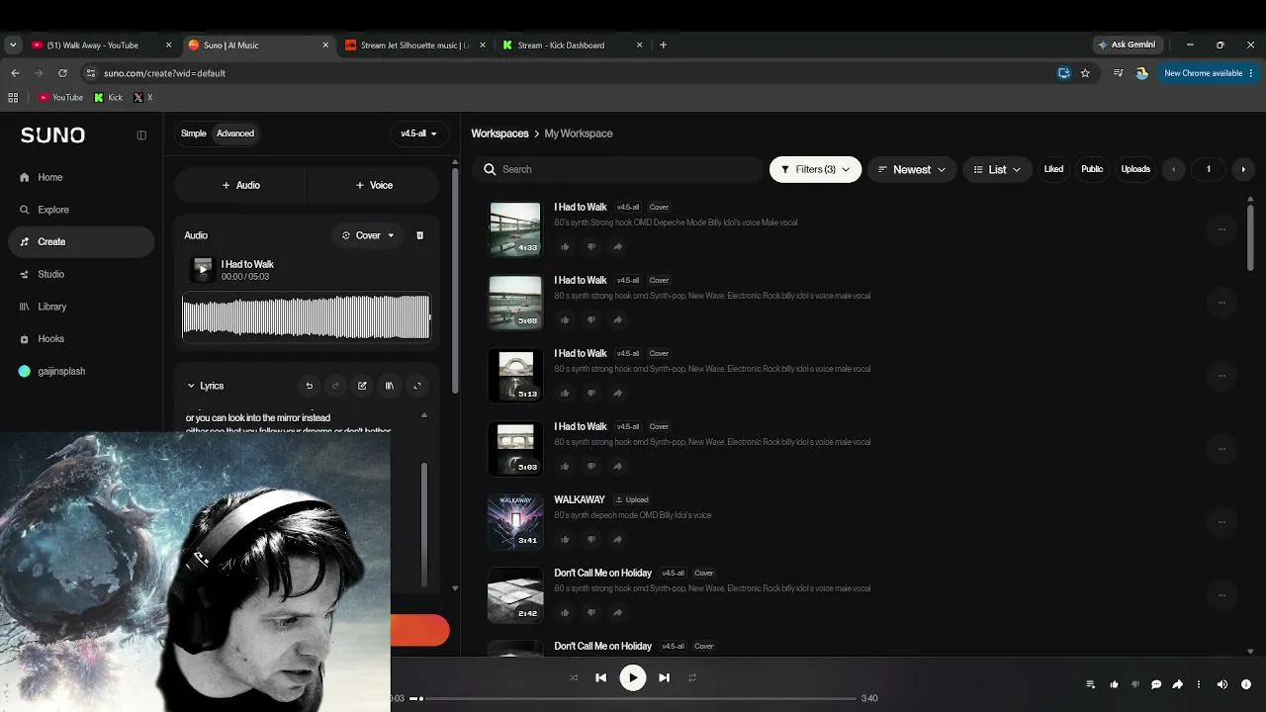
Task: Seek within the audio waveform
Action: click(x=307, y=317)
